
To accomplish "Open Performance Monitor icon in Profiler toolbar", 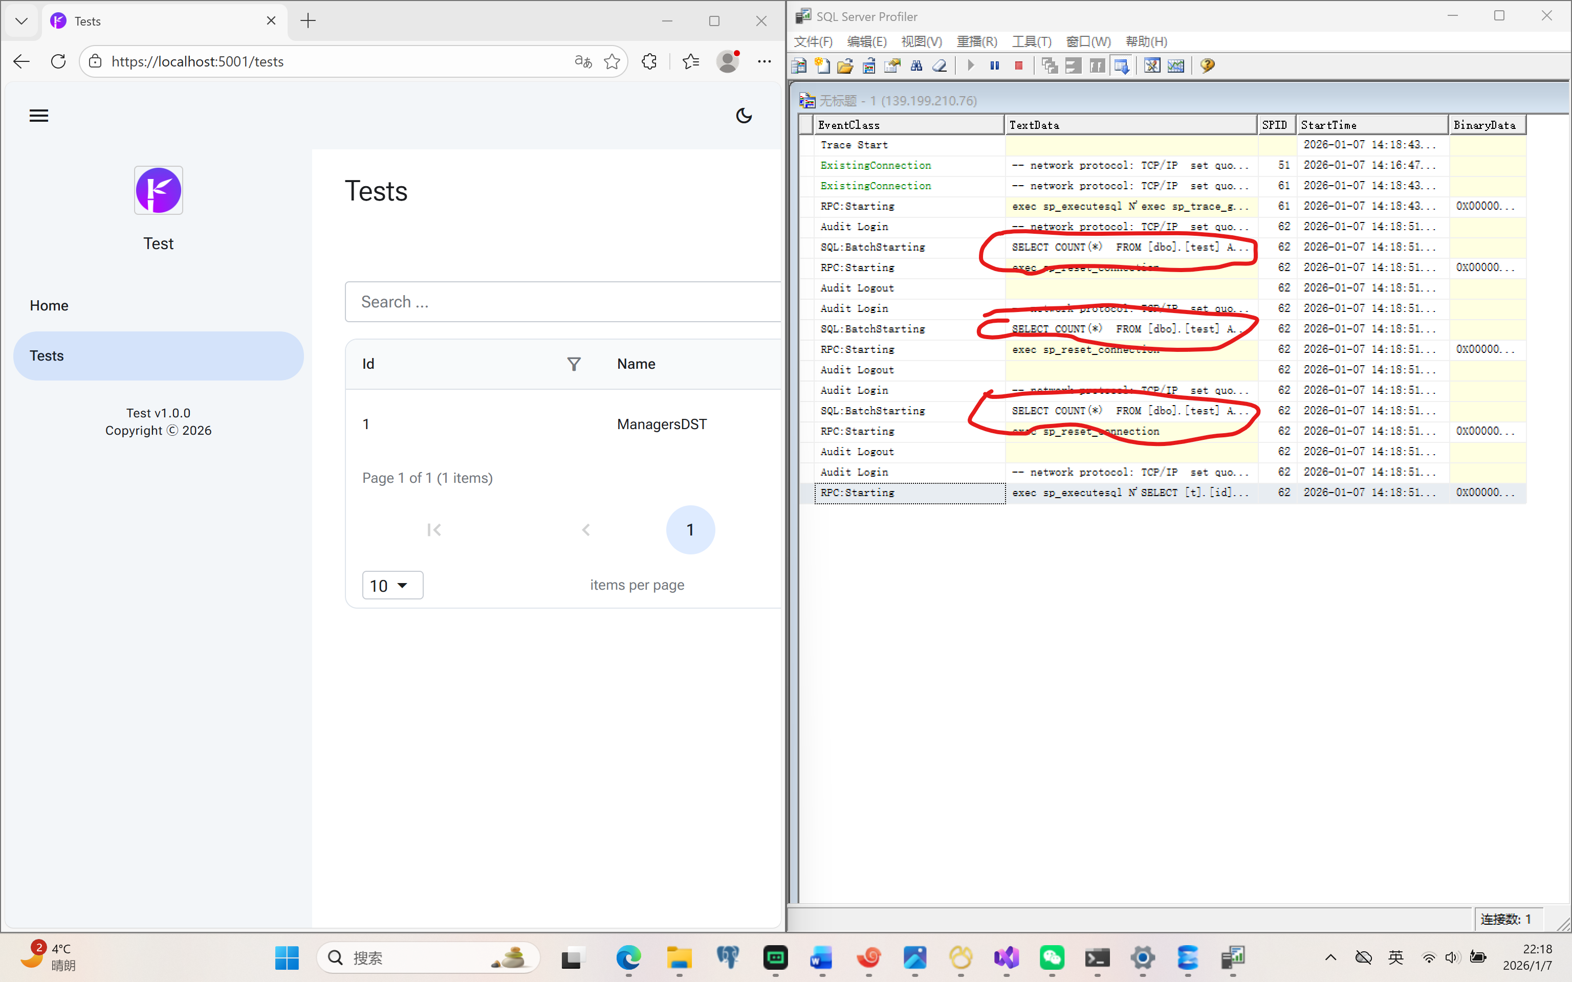I will (1176, 65).
